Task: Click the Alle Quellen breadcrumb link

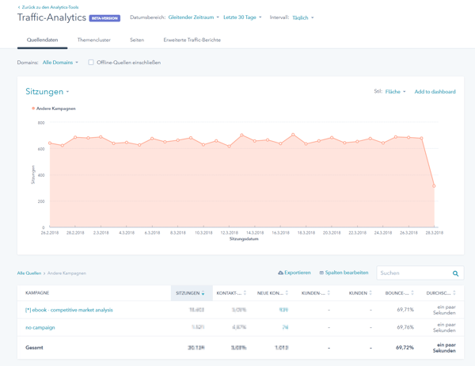Action: [x=29, y=273]
